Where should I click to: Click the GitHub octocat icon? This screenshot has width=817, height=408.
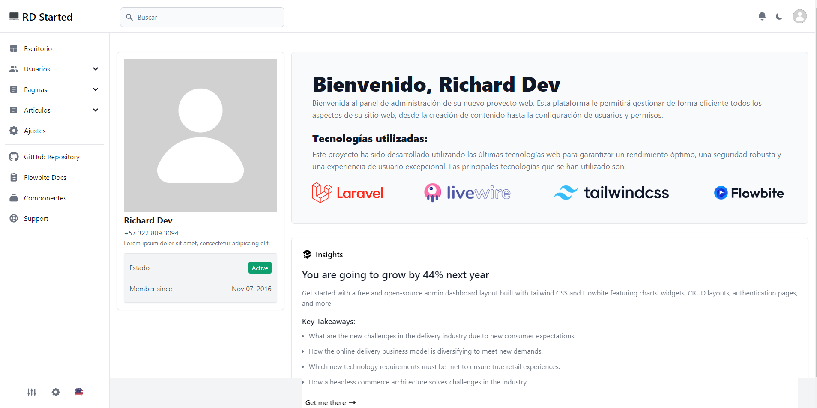[14, 157]
